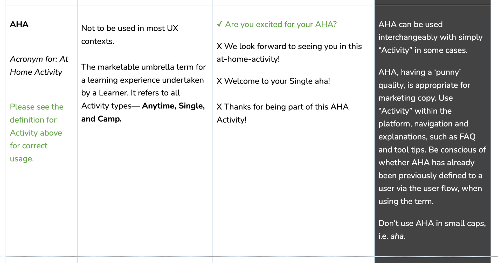Click 'explanations, such as FAQ' line

[427, 137]
